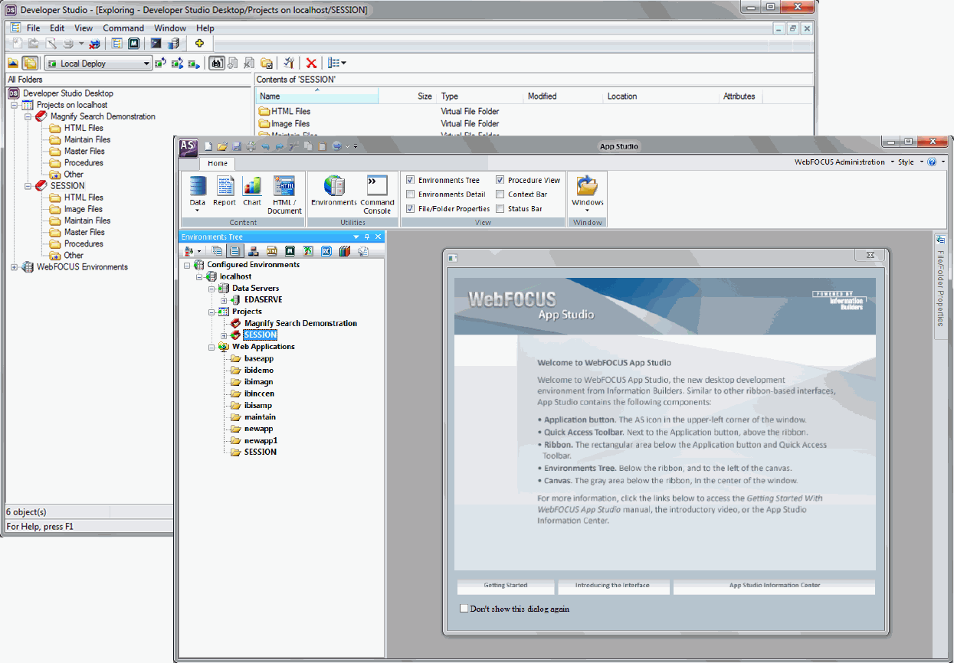Image resolution: width=954 pixels, height=663 pixels.
Task: Check Don't show this dialog again
Action: (x=464, y=609)
